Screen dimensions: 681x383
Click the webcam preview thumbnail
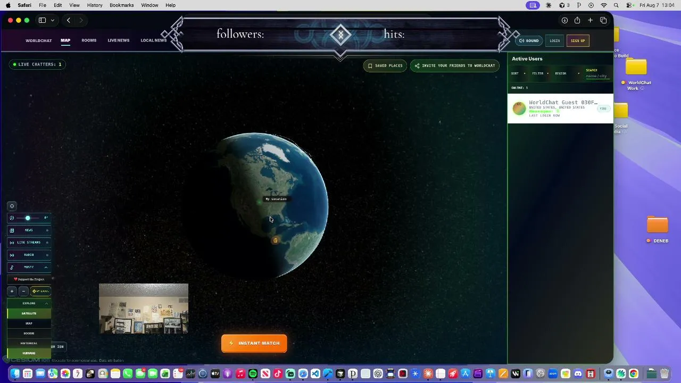[x=144, y=309]
